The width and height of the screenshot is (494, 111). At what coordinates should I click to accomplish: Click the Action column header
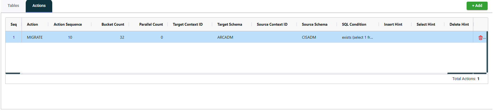pyautogui.click(x=32, y=24)
